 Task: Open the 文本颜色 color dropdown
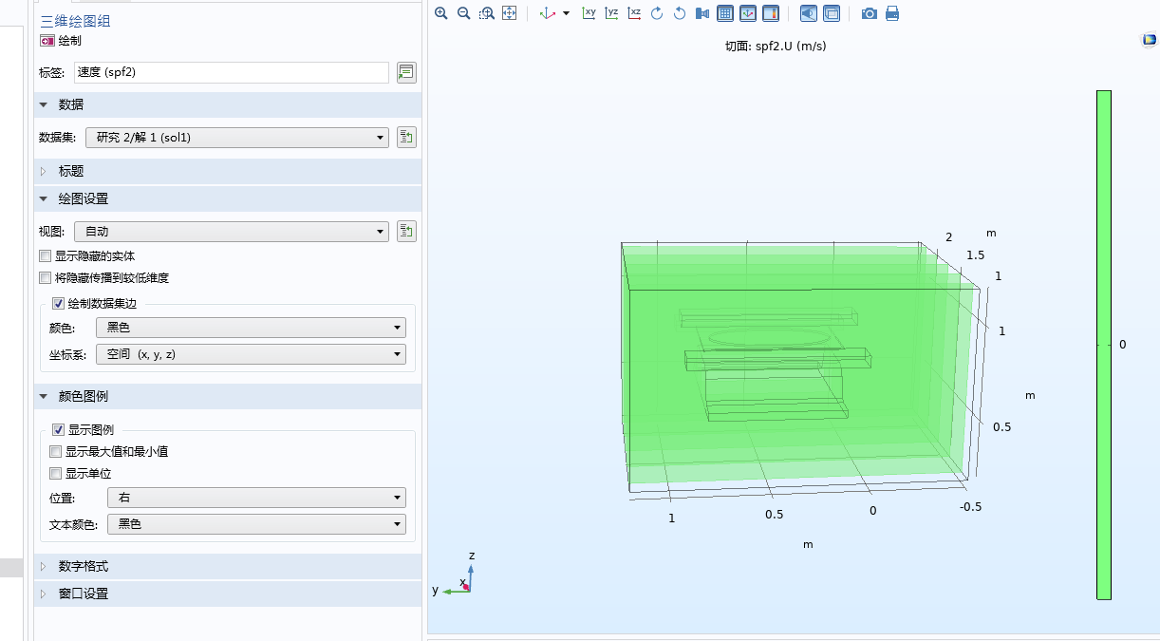(255, 524)
